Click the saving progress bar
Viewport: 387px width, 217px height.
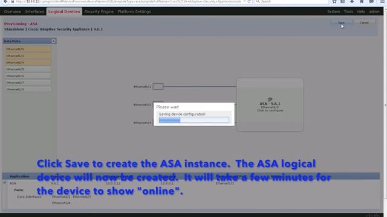point(193,120)
